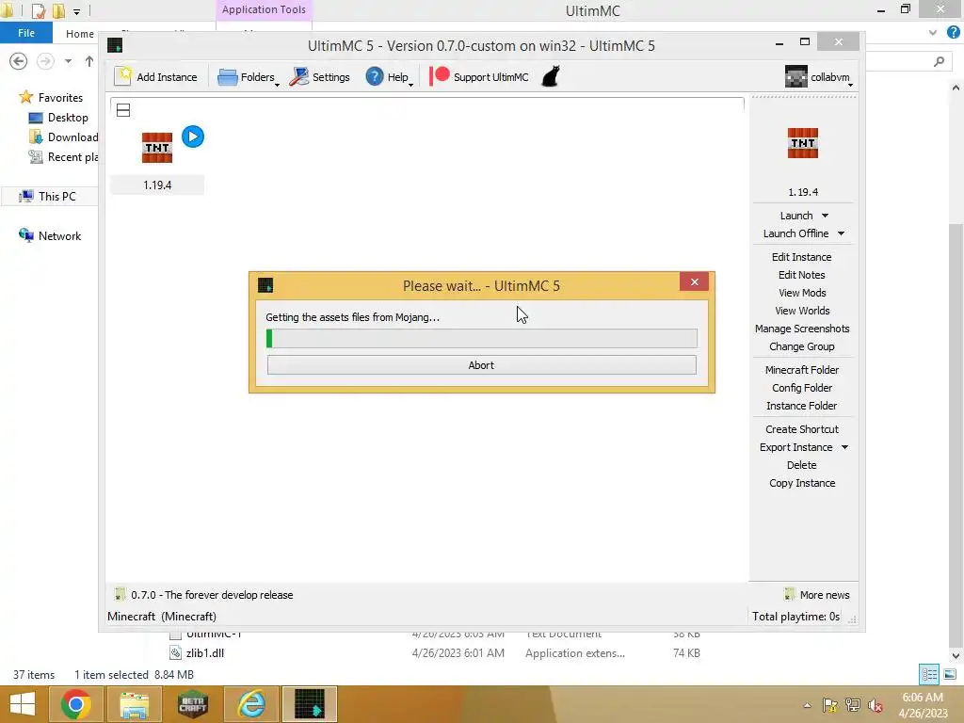Open Edit Notes

802,275
